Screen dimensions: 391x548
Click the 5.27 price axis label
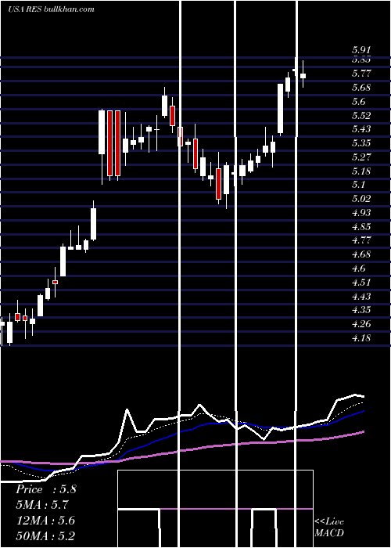tap(361, 157)
